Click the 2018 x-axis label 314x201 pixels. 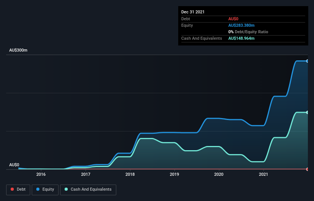tap(130, 174)
